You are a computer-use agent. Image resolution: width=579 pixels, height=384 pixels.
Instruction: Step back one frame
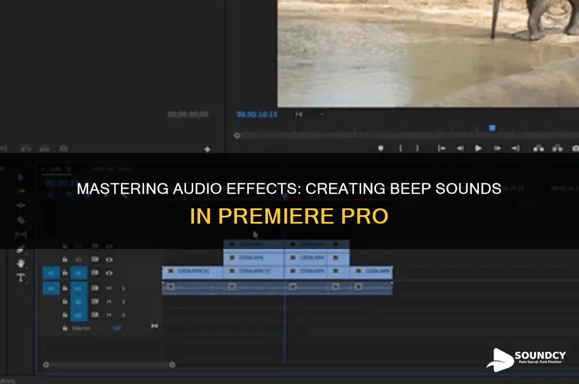pos(460,149)
